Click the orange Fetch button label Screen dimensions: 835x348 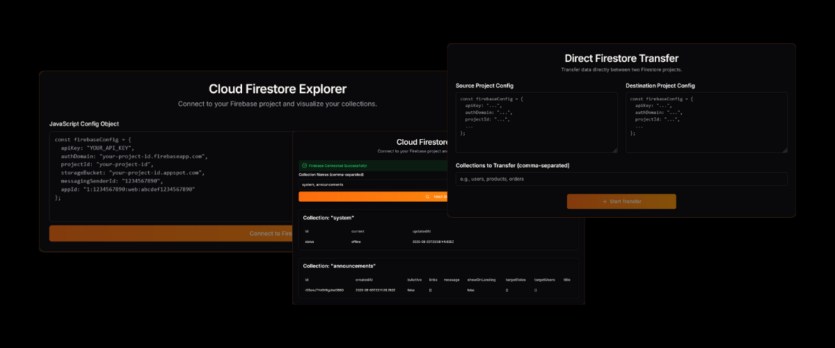point(440,197)
